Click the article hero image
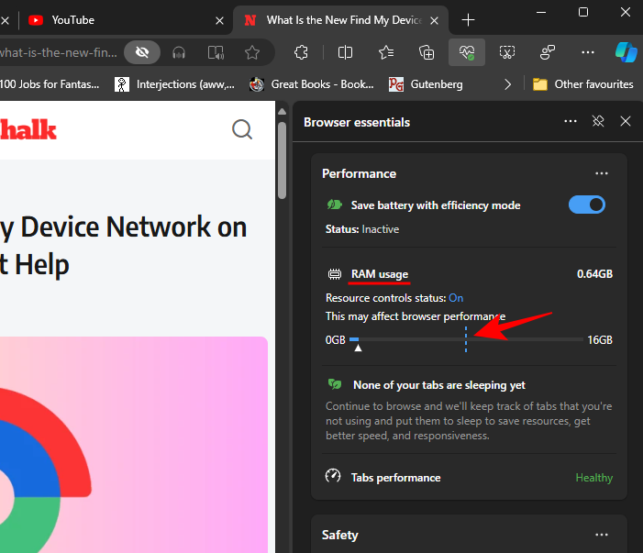Screen dimensions: 643x553 [x=134, y=445]
